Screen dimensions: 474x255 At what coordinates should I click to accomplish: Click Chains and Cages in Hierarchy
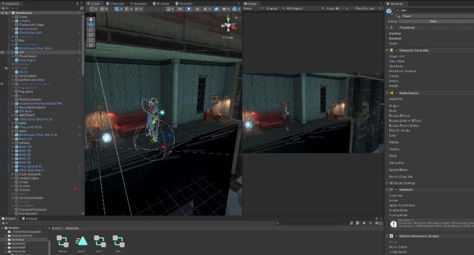pyautogui.click(x=32, y=25)
